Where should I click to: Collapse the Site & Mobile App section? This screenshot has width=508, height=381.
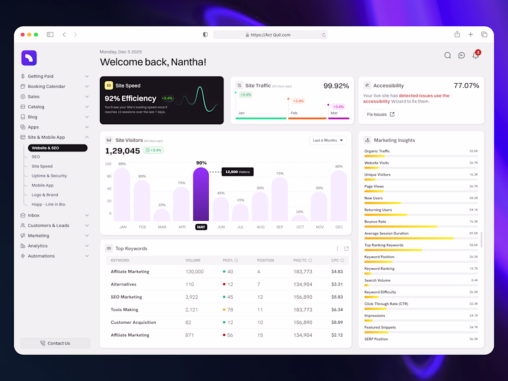coord(87,137)
